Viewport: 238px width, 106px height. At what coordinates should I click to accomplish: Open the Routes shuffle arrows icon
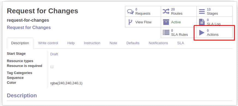[x=166, y=11]
